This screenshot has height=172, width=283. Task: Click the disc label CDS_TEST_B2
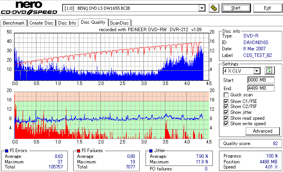point(258,55)
